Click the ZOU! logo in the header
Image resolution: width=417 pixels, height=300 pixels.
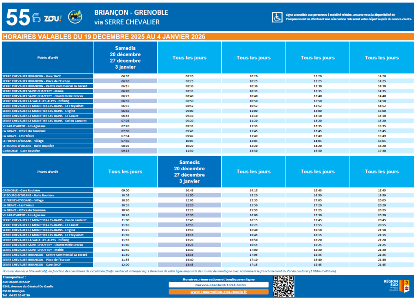pyautogui.click(x=53, y=18)
